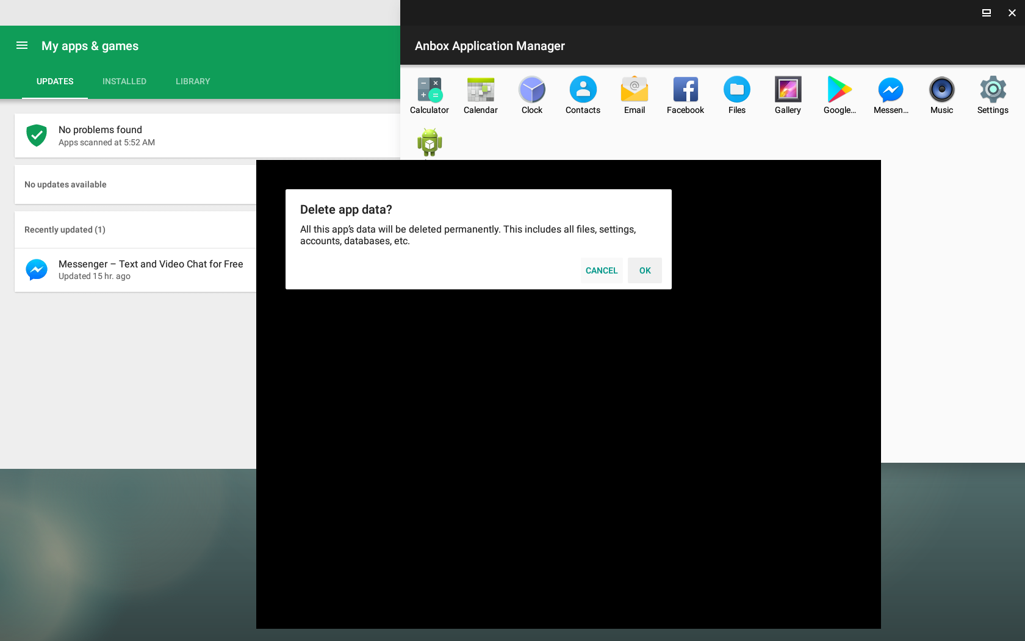The width and height of the screenshot is (1025, 641).
Task: Click the green shield Play Protect icon
Action: pos(37,136)
